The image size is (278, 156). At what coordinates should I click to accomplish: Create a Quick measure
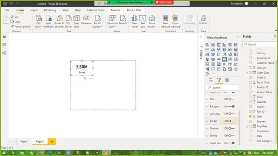click(x=175, y=21)
